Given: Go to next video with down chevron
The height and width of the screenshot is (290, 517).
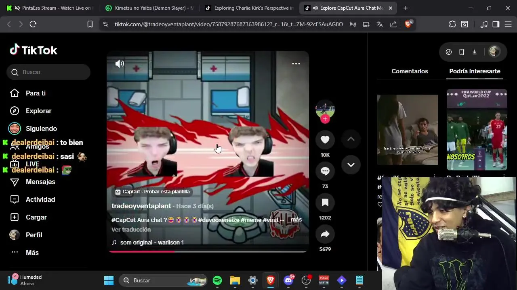Looking at the screenshot, I should [x=351, y=165].
